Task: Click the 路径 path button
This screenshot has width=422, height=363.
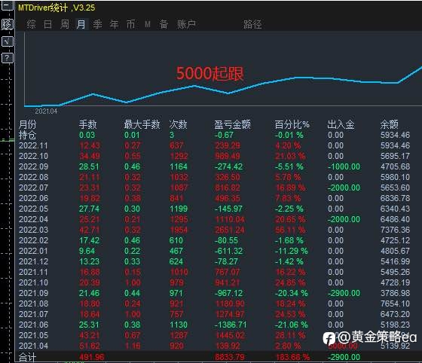Action: [252, 24]
